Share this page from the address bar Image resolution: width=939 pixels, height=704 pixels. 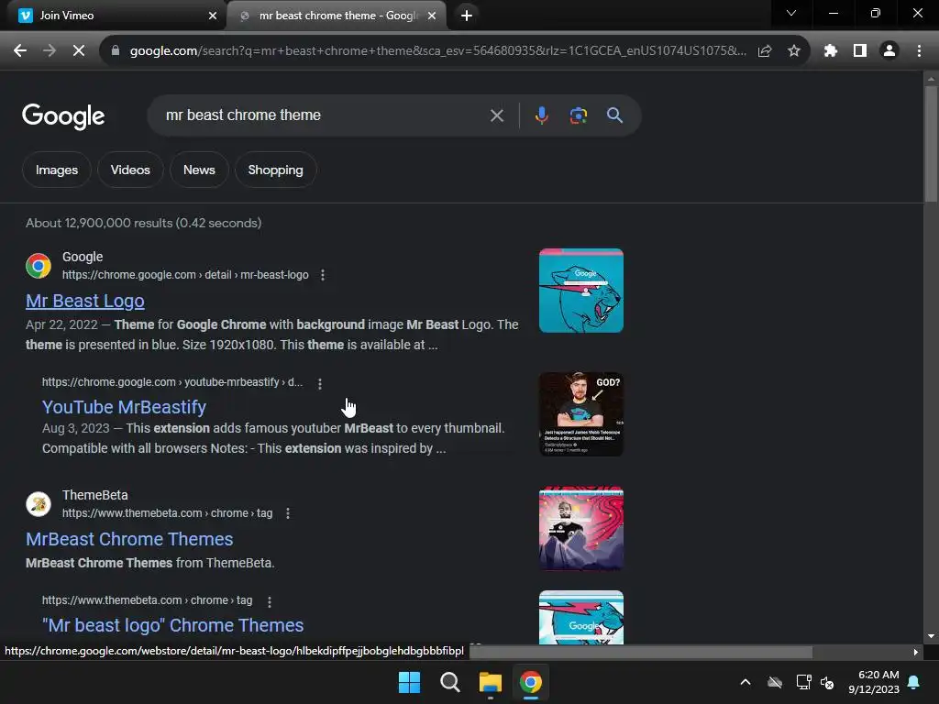765,51
